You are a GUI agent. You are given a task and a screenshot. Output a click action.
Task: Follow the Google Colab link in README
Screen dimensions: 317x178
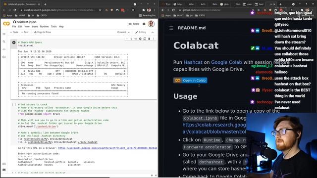click(226, 62)
